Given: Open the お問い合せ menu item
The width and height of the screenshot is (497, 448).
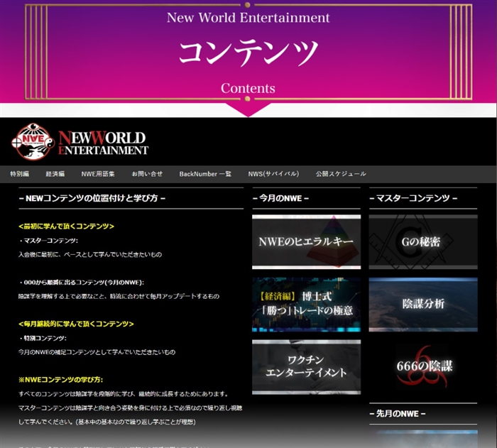Looking at the screenshot, I should pos(147,174).
